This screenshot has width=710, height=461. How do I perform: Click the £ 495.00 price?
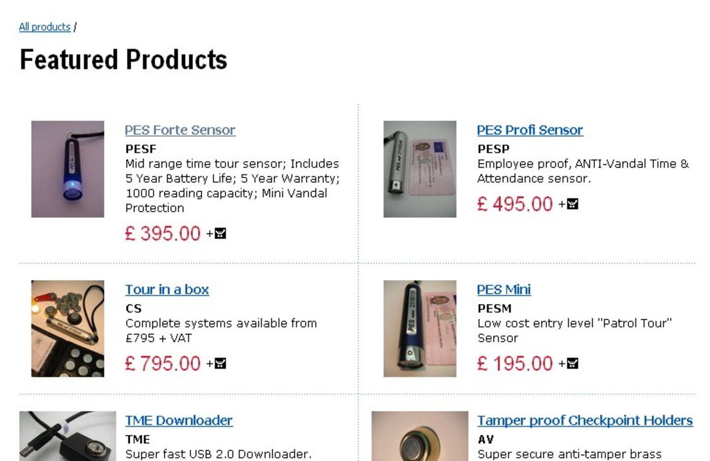coord(515,204)
